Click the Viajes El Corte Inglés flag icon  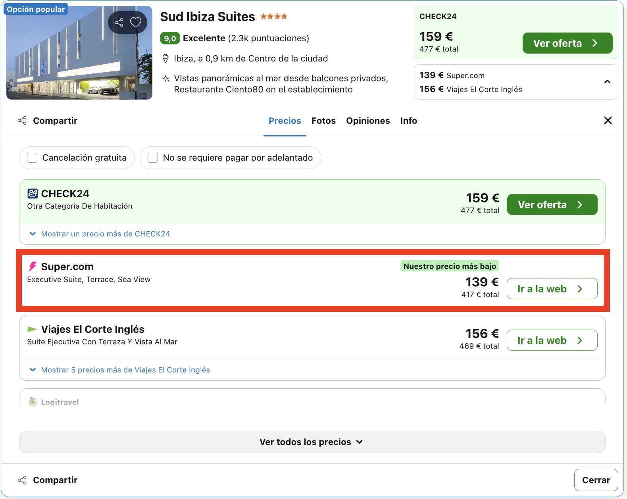[x=33, y=329]
